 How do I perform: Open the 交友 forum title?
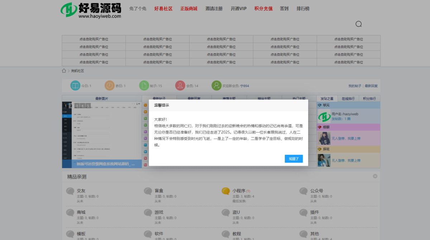(81, 191)
